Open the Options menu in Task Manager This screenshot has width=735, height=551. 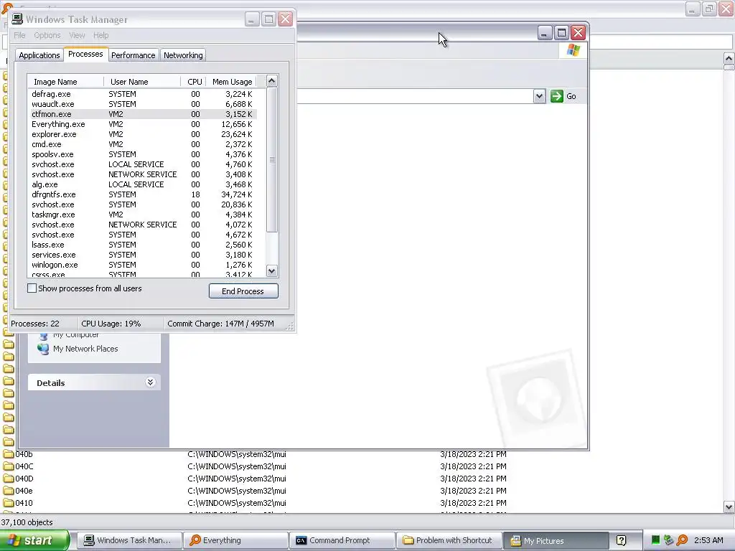tap(47, 35)
